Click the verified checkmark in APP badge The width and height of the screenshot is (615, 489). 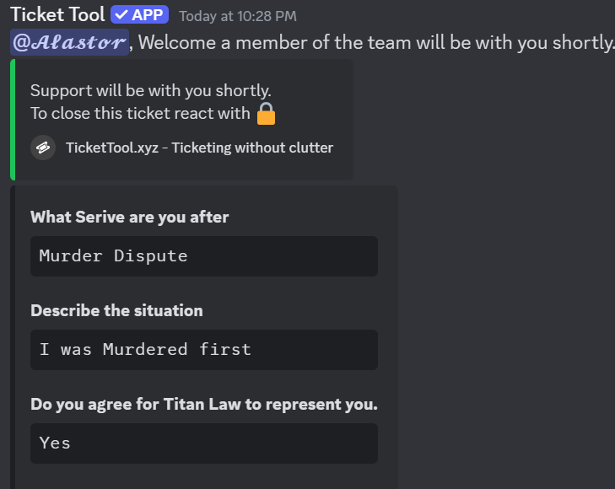121,15
